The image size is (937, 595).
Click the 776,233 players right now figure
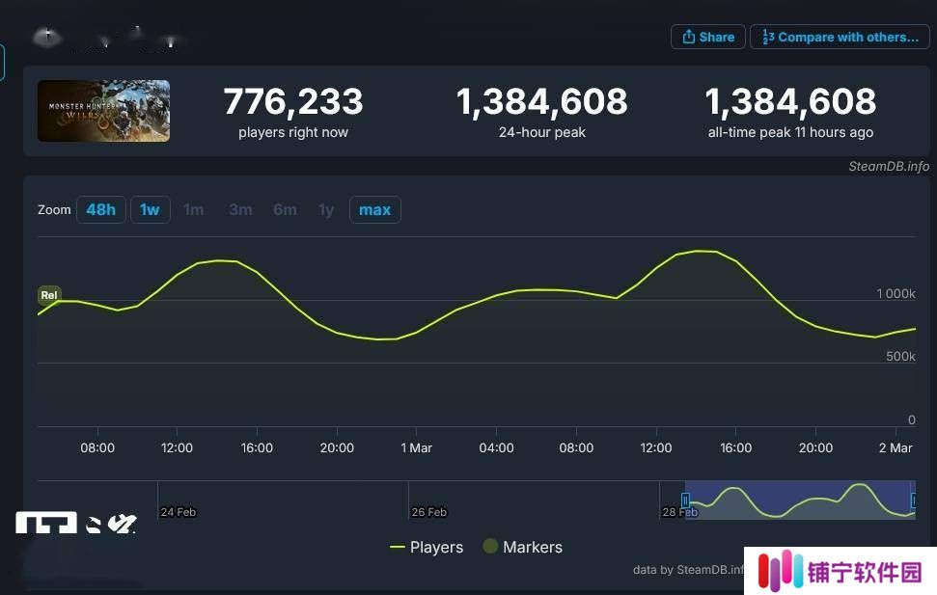pos(293,101)
